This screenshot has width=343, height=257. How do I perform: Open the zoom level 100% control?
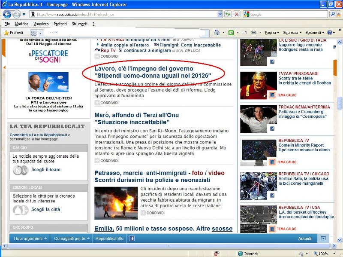coord(325,254)
